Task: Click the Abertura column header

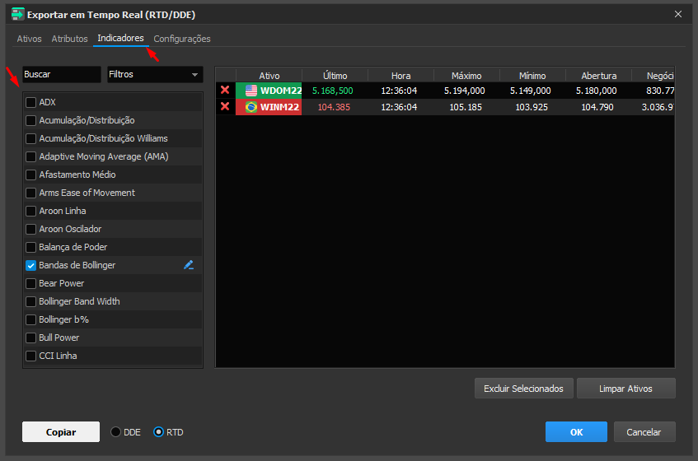Action: point(598,76)
